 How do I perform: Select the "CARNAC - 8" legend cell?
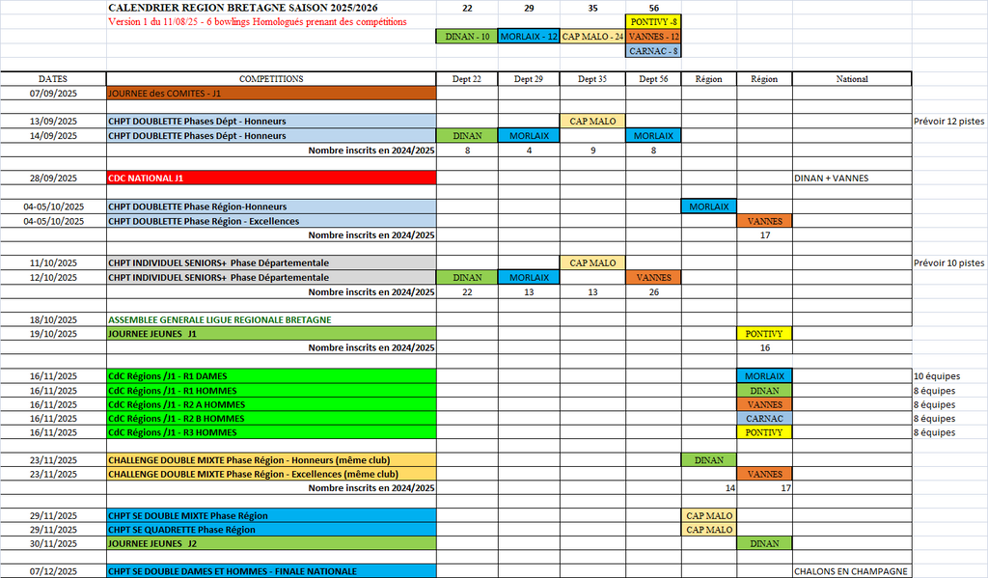(653, 50)
